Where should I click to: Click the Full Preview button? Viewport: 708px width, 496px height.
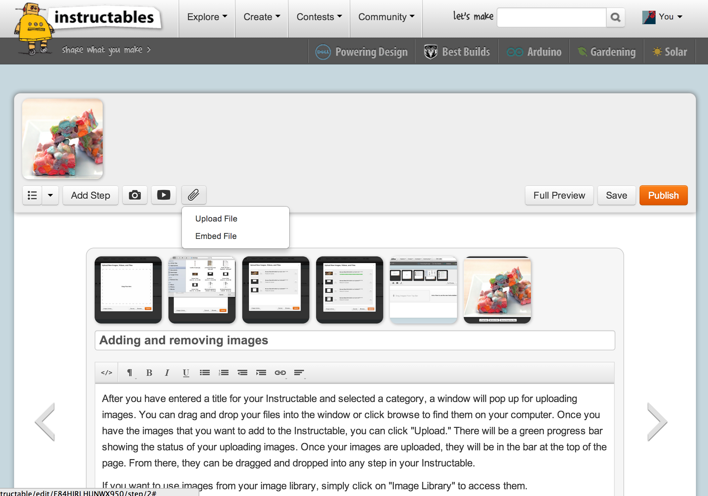(559, 195)
